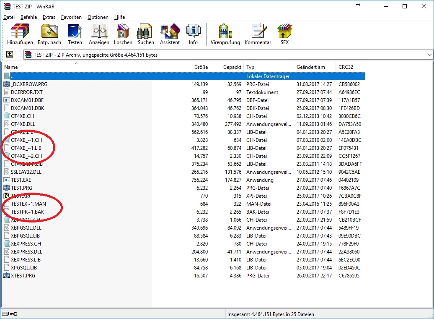Open the Extras menu
Screen dimensions: 434x319
pyautogui.click(x=49, y=17)
